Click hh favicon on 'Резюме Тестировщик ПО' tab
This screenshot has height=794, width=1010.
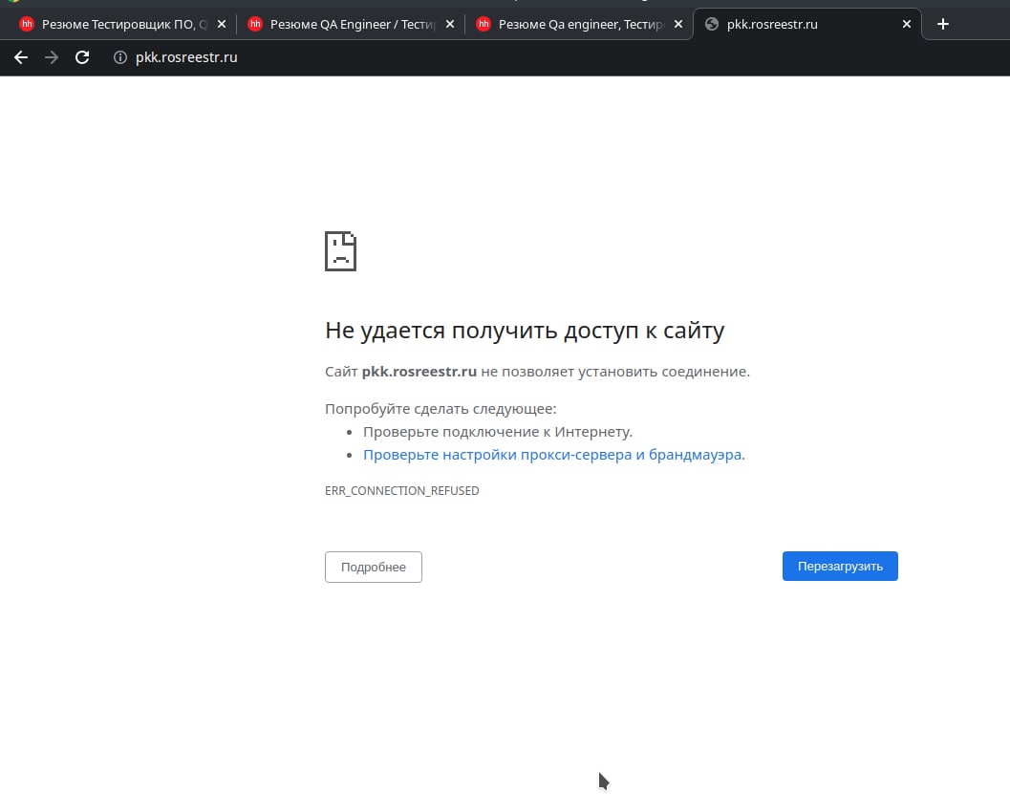click(x=27, y=24)
